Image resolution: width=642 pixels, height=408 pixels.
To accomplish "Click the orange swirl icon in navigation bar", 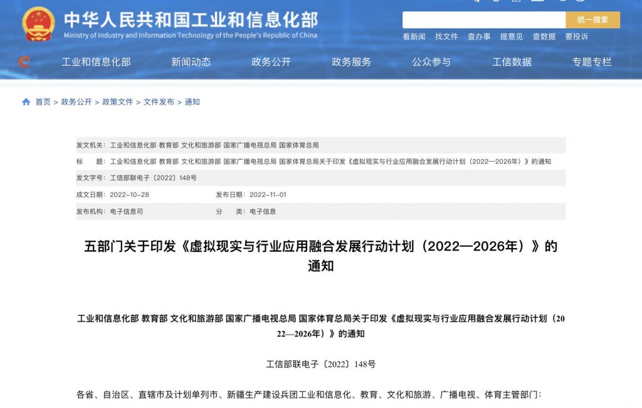I will (x=24, y=62).
